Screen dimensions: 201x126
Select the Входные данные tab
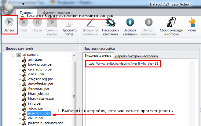tap(98, 56)
